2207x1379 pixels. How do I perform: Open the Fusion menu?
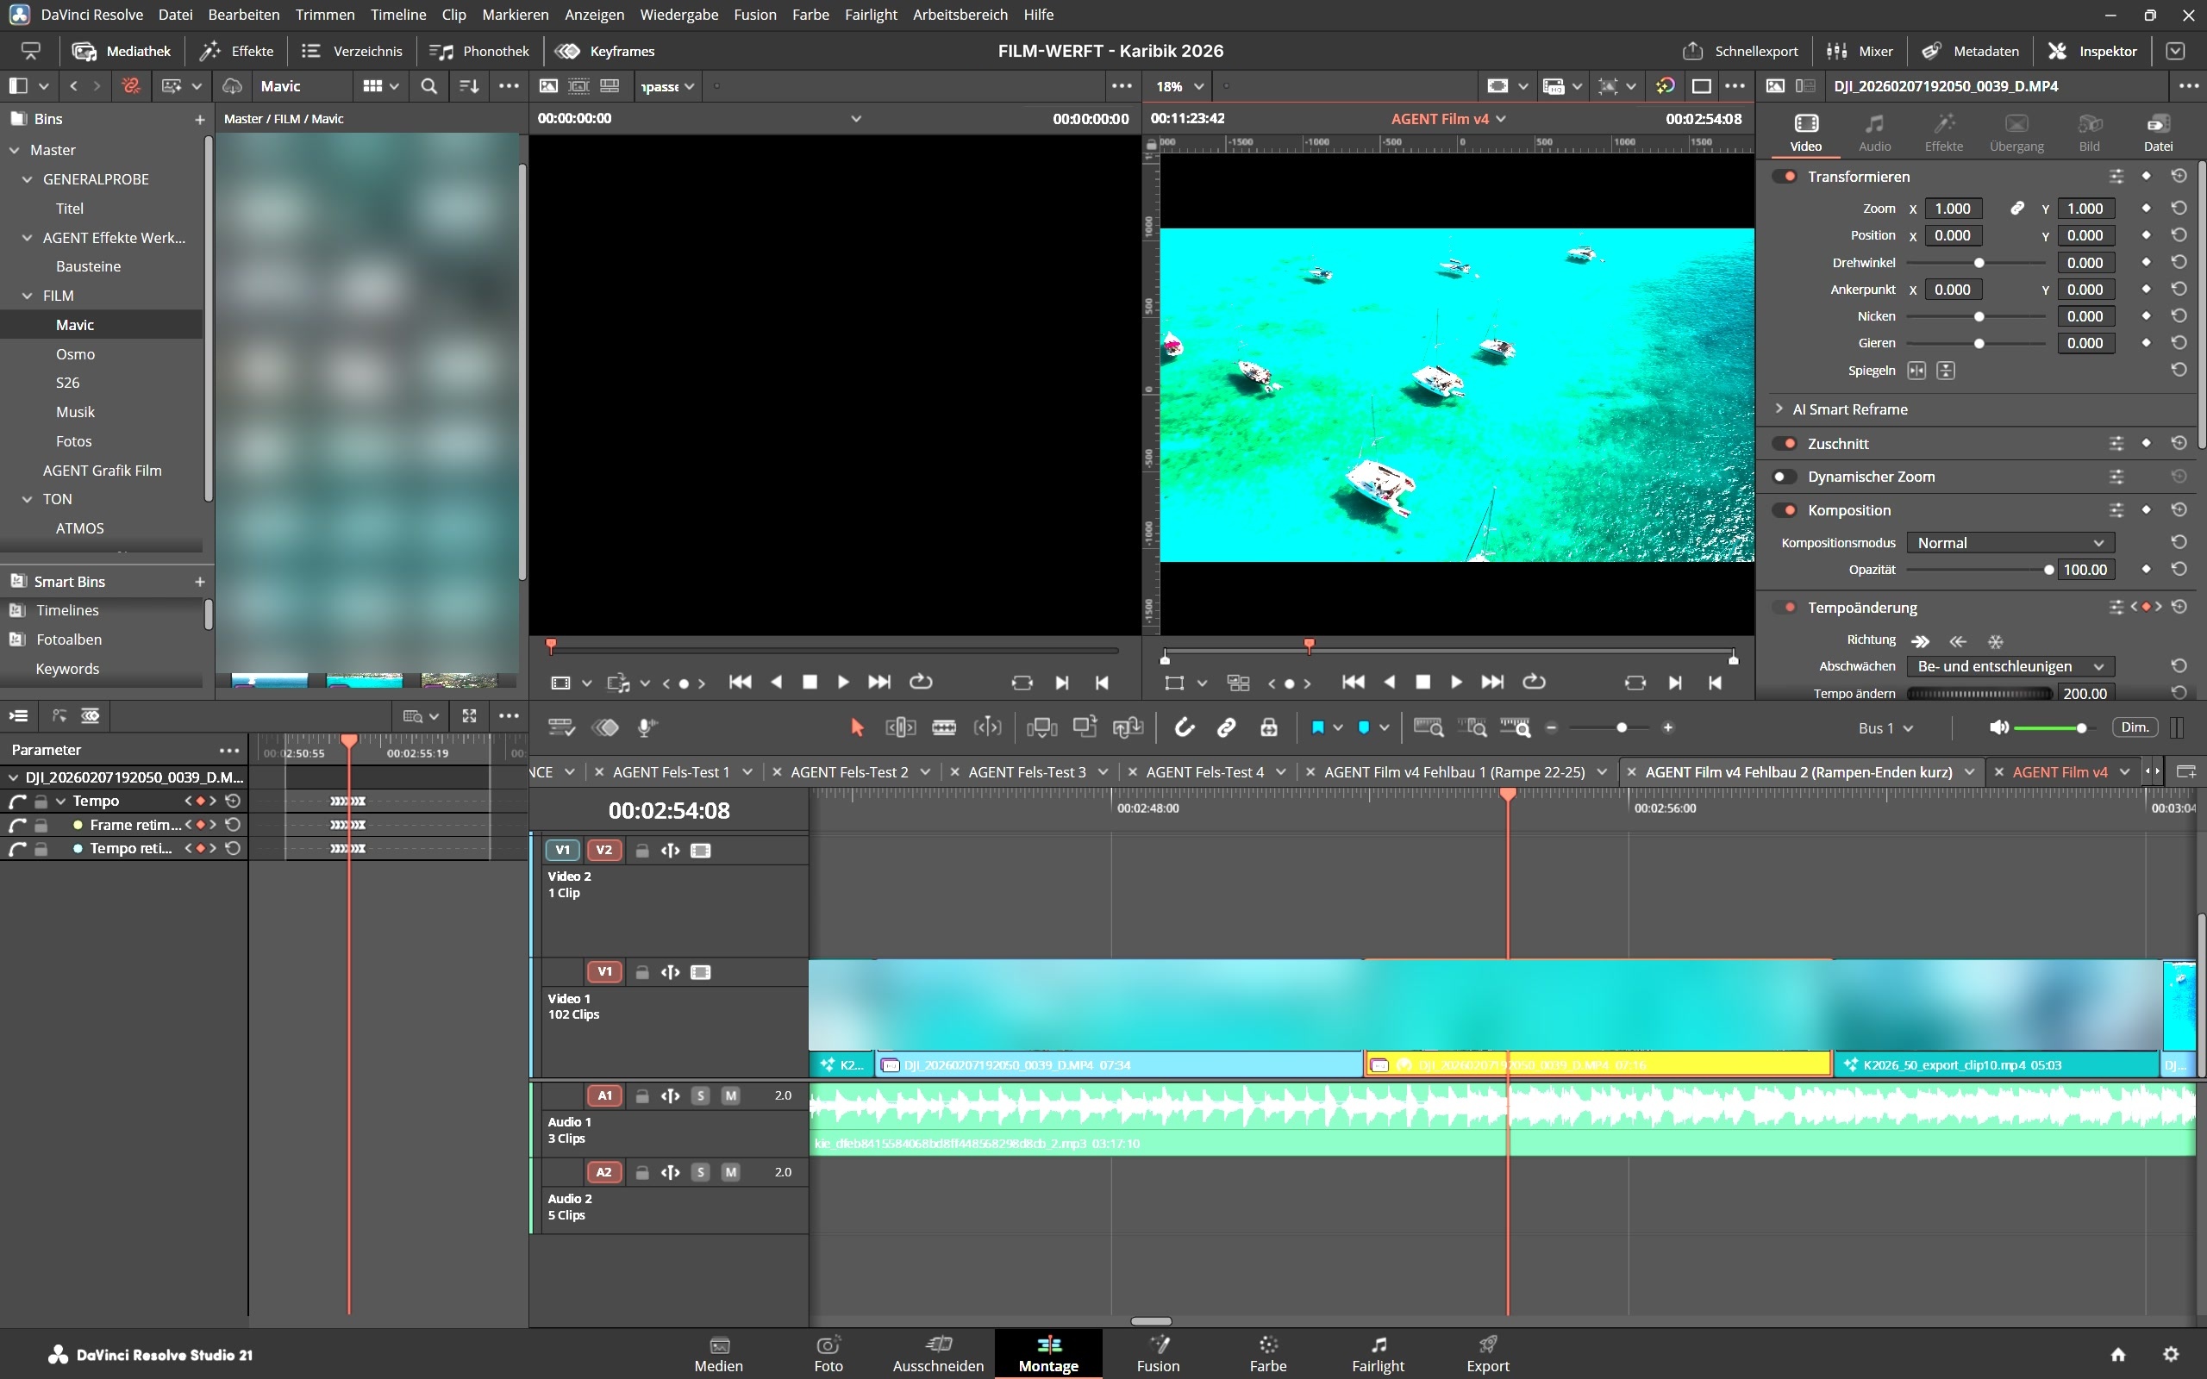(754, 15)
